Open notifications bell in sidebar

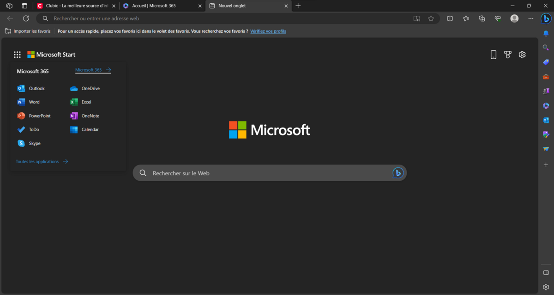546,33
